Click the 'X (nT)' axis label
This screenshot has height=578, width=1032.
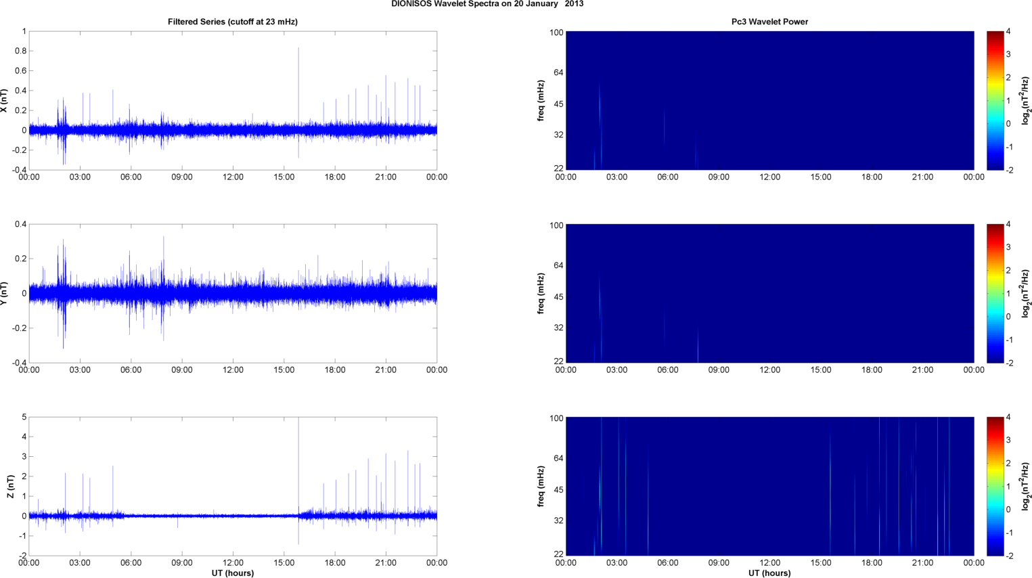[5, 101]
